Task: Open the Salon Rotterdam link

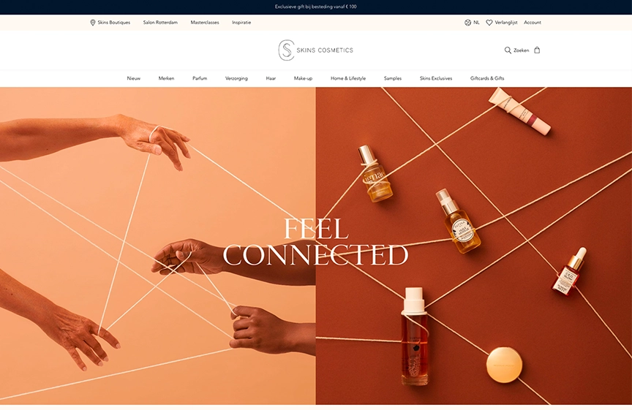Action: point(160,23)
